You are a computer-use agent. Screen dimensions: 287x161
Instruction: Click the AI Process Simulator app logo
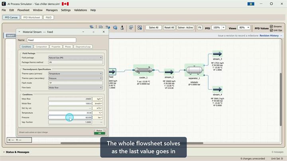4,4
